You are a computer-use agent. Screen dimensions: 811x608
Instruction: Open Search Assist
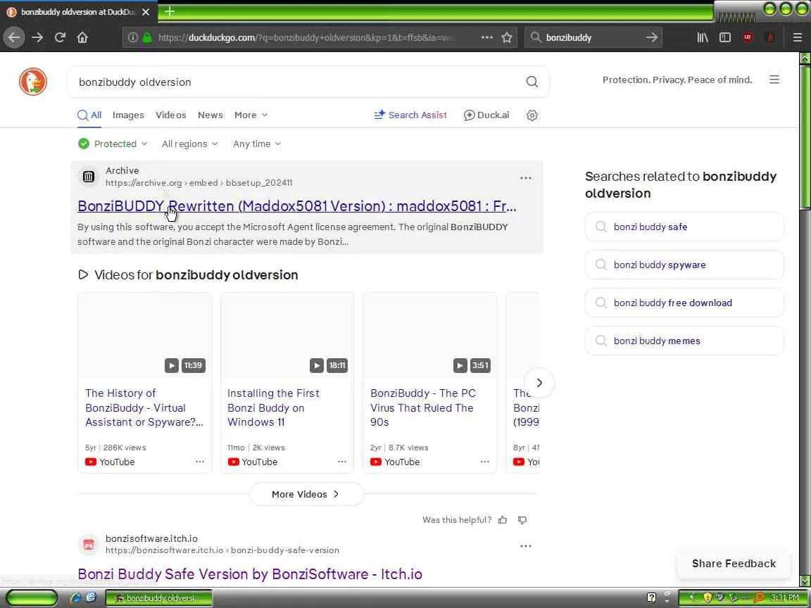pyautogui.click(x=410, y=115)
